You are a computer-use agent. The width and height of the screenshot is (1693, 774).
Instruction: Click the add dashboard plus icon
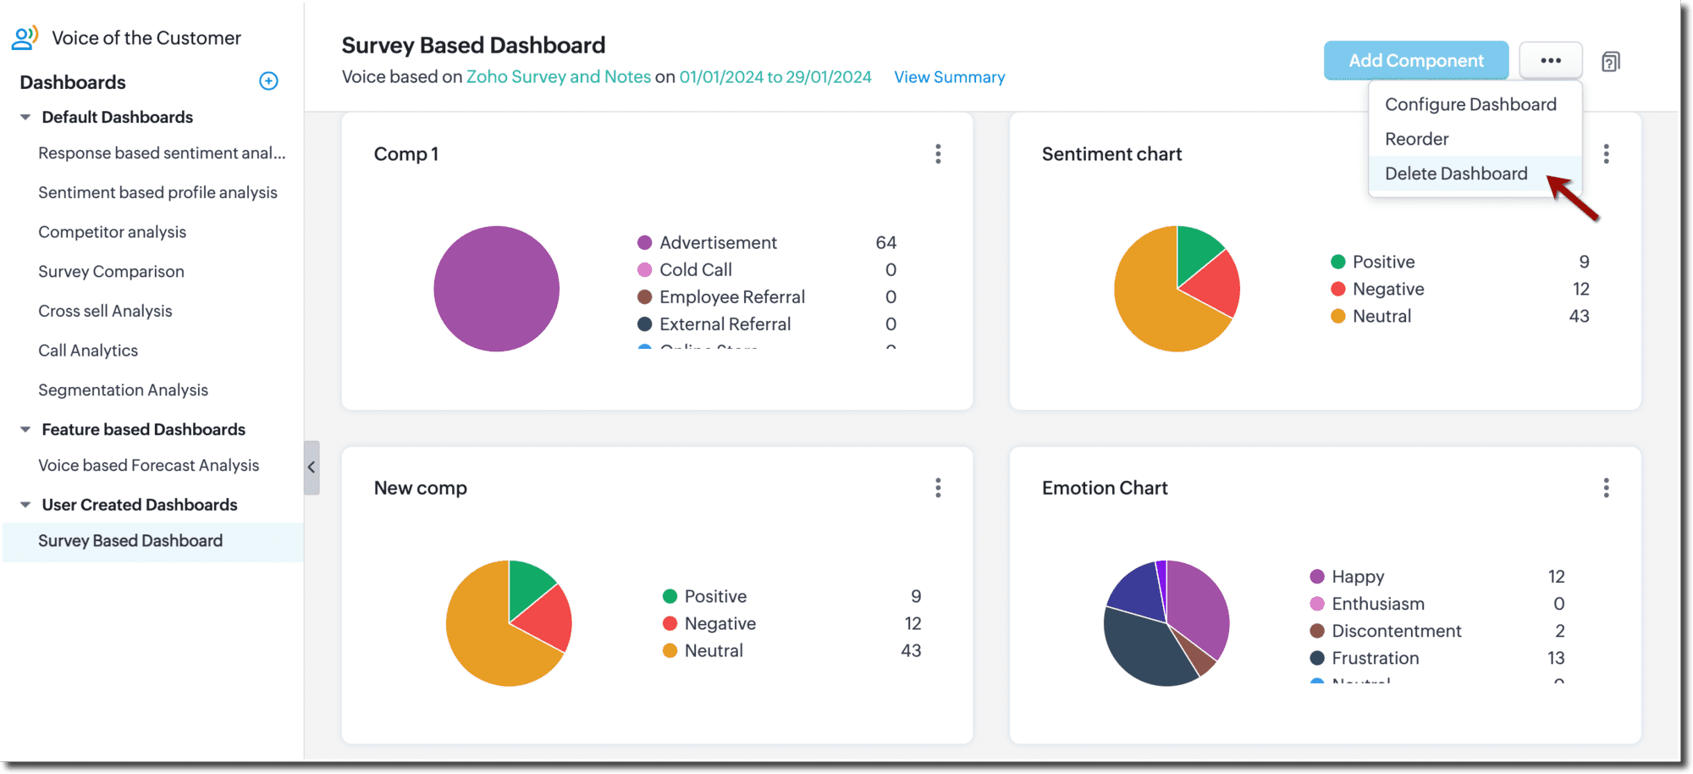(x=268, y=81)
